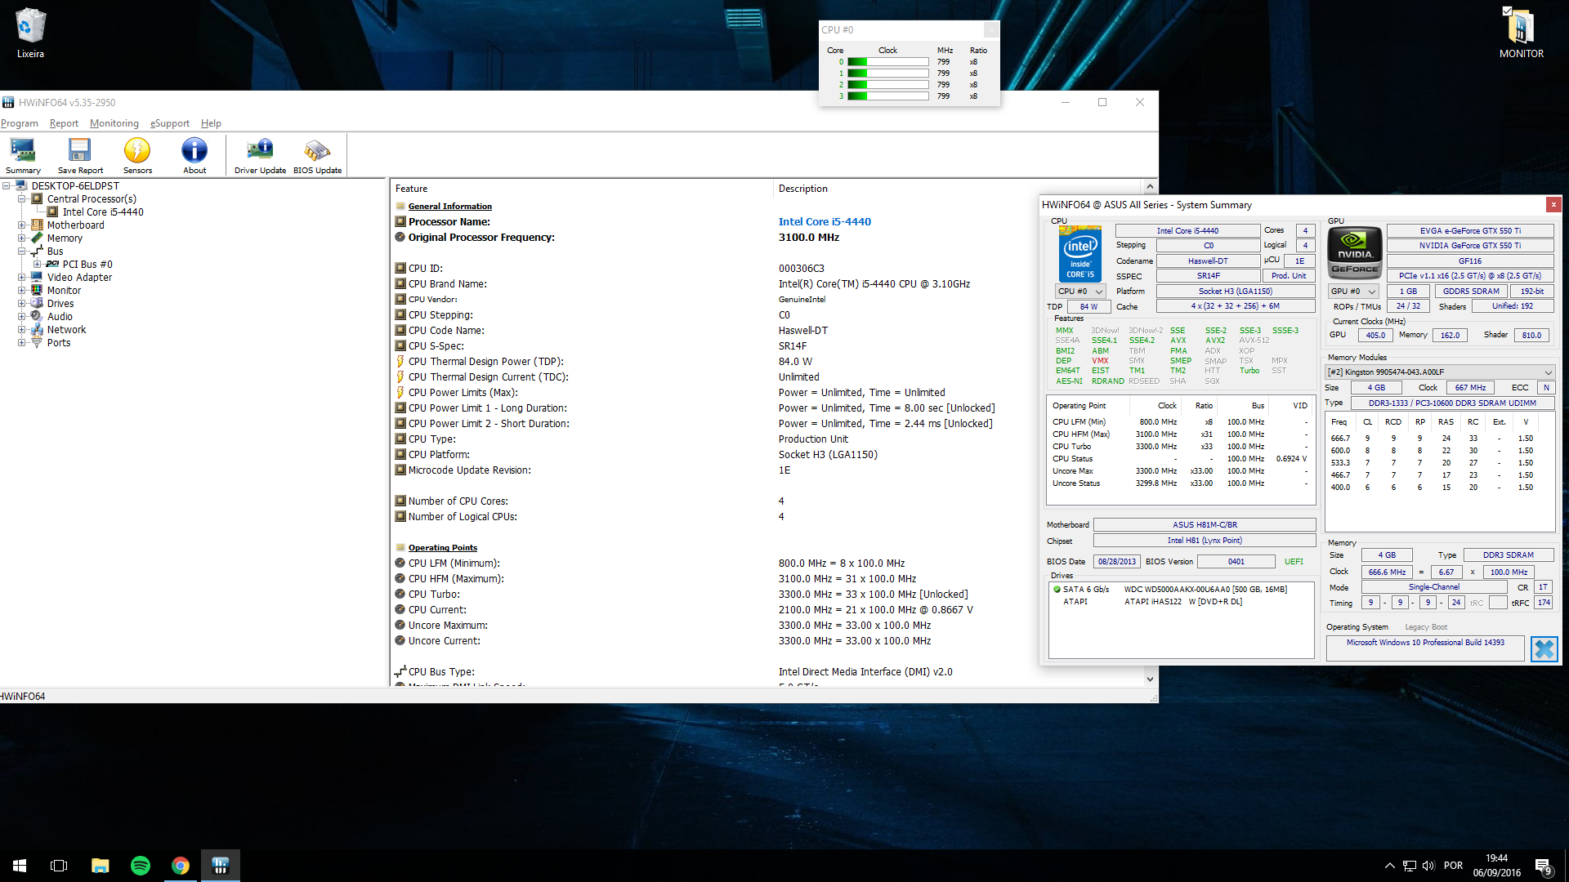Expand the PCI Bus #0 node
This screenshot has height=882, width=1569.
pyautogui.click(x=38, y=265)
